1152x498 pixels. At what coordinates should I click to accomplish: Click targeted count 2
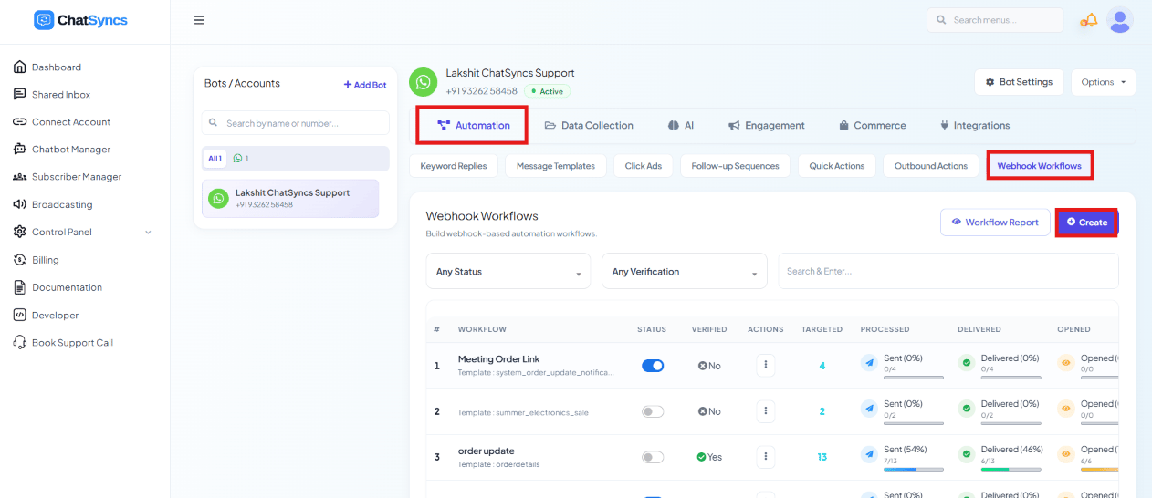tap(822, 411)
